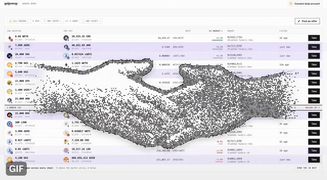Image resolution: width=327 pixels, height=180 pixels.
Task: Click the ARB token icon beside 40,581.69 ARB
Action: coord(66,47)
